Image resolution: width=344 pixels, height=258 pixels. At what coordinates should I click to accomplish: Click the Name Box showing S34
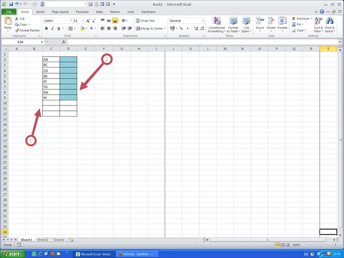21,42
